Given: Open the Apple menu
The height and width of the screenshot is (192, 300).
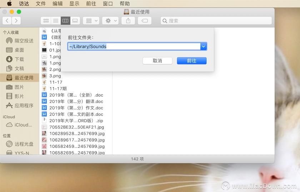Looking at the screenshot, I should 9,4.
